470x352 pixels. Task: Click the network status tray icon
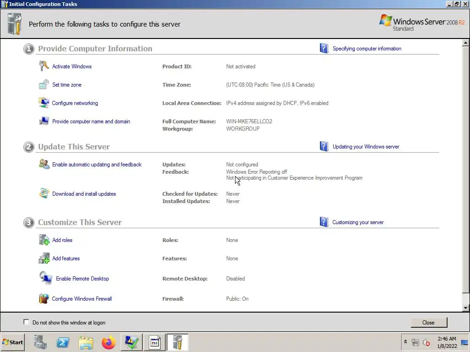click(x=415, y=342)
